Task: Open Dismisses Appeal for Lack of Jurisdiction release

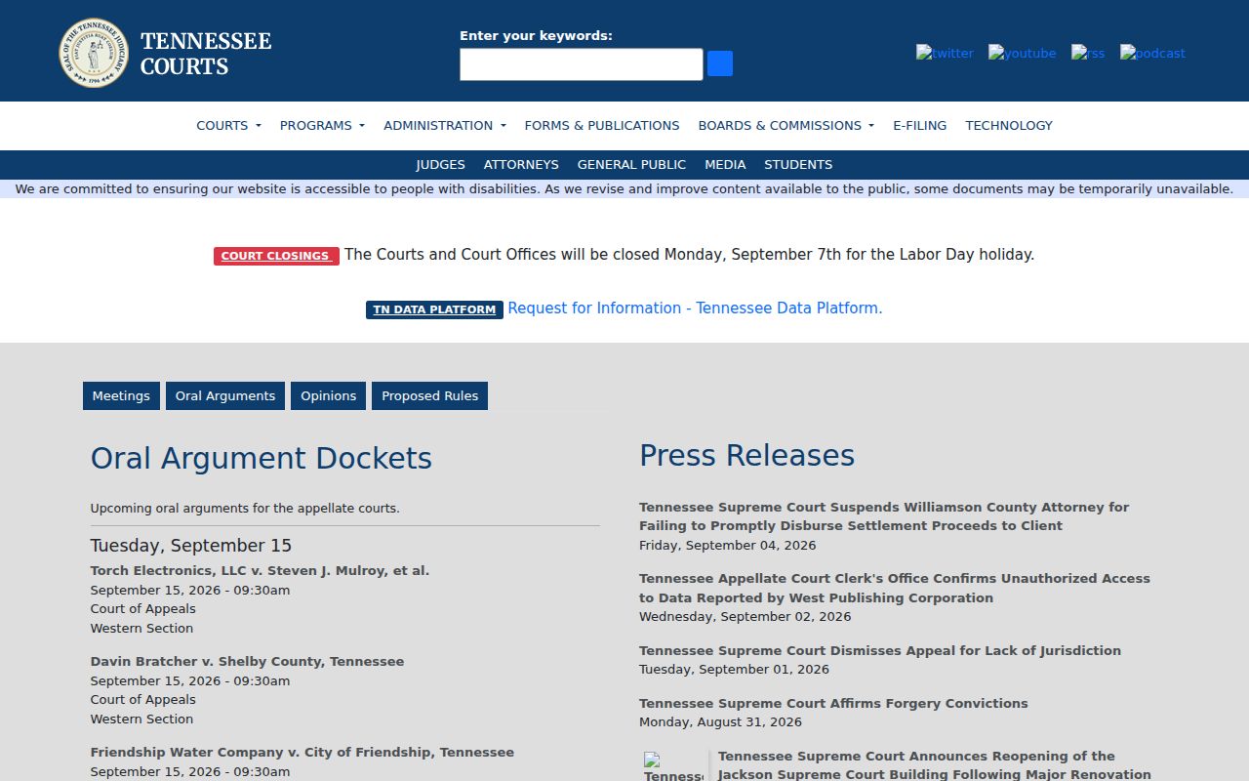Action: [880, 650]
